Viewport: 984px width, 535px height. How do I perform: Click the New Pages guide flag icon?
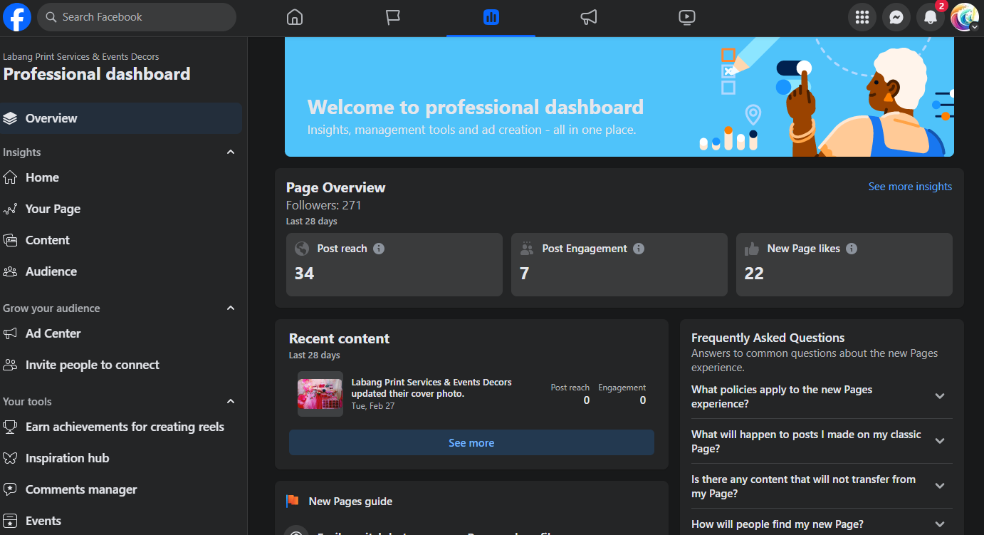(x=293, y=502)
